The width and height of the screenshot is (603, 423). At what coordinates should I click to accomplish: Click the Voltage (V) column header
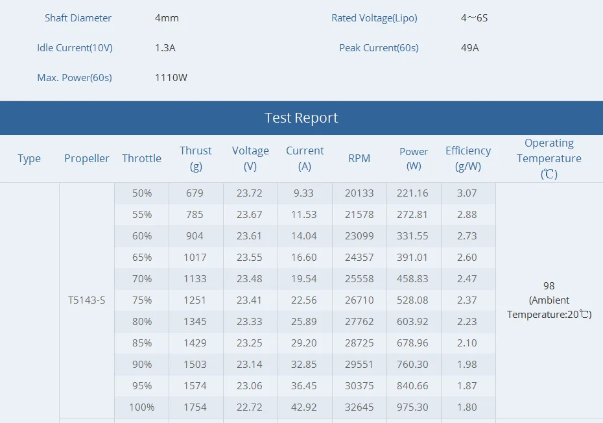coord(250,158)
